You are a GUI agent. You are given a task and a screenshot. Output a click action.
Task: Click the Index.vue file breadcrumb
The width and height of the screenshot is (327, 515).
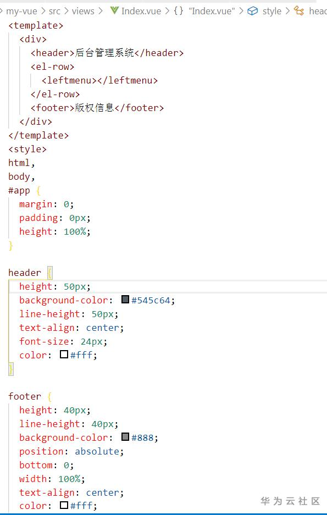coord(141,11)
